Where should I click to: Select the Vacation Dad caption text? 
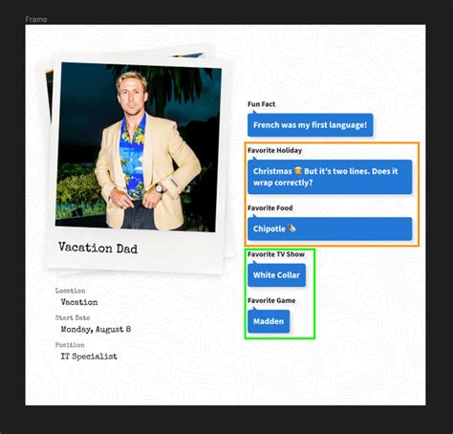pyautogui.click(x=97, y=248)
